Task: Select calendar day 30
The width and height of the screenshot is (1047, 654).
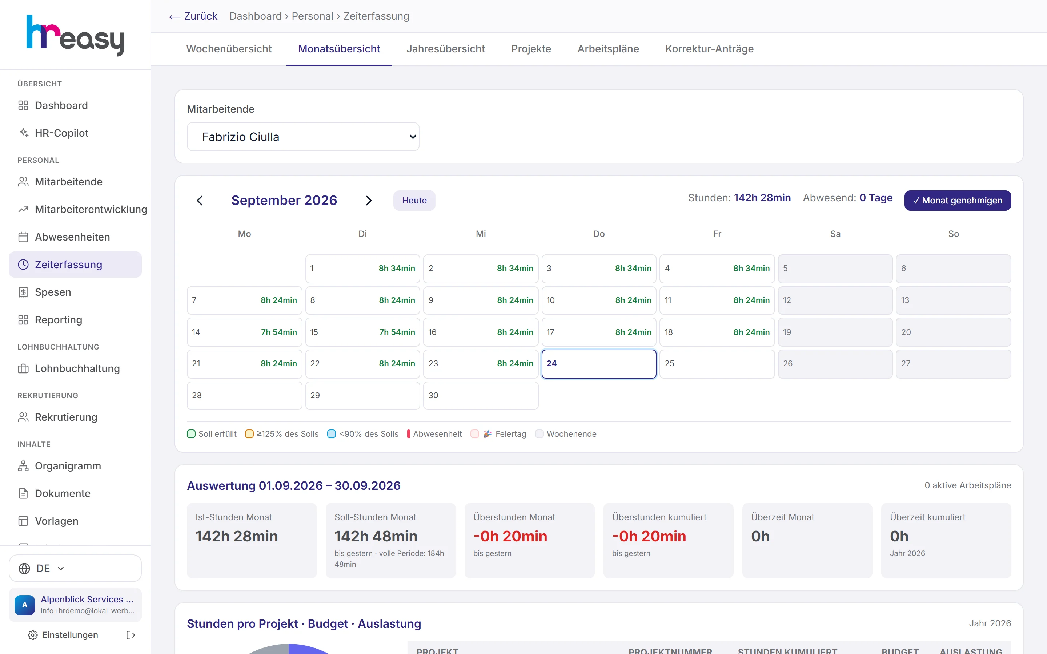Action: [481, 396]
